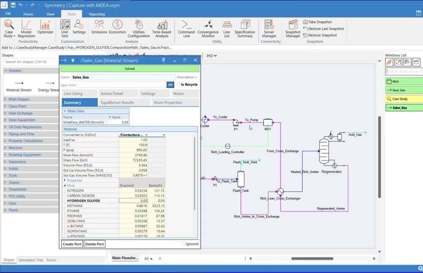423x273 pixels.
Task: Click Restore Last Snapshot
Action: tap(323, 28)
